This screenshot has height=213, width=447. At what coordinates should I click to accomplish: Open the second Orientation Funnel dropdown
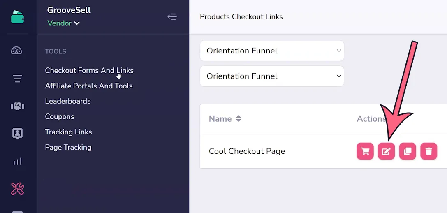(x=272, y=76)
